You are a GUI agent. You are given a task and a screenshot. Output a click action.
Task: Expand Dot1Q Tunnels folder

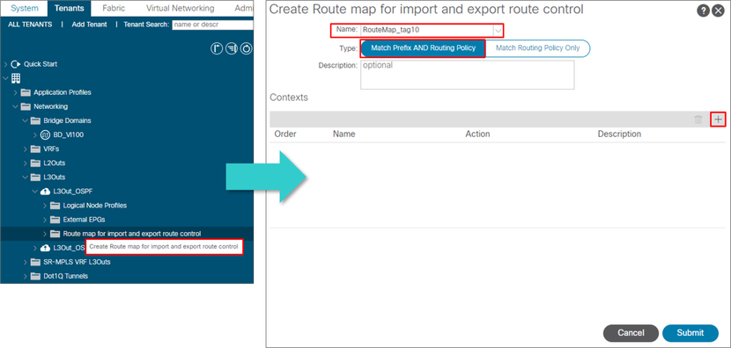pos(26,276)
